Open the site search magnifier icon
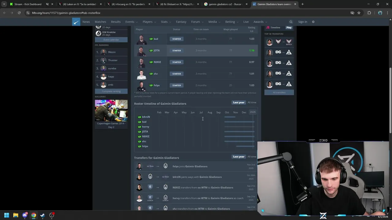This screenshot has width=392, height=220. click(291, 22)
